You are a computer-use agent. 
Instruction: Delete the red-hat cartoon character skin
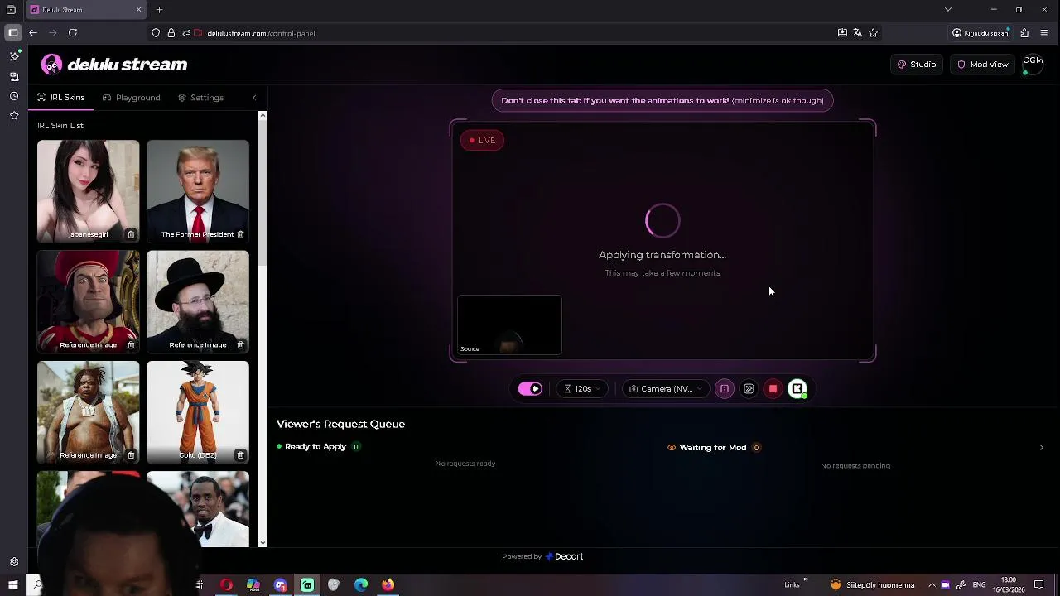[x=131, y=344]
